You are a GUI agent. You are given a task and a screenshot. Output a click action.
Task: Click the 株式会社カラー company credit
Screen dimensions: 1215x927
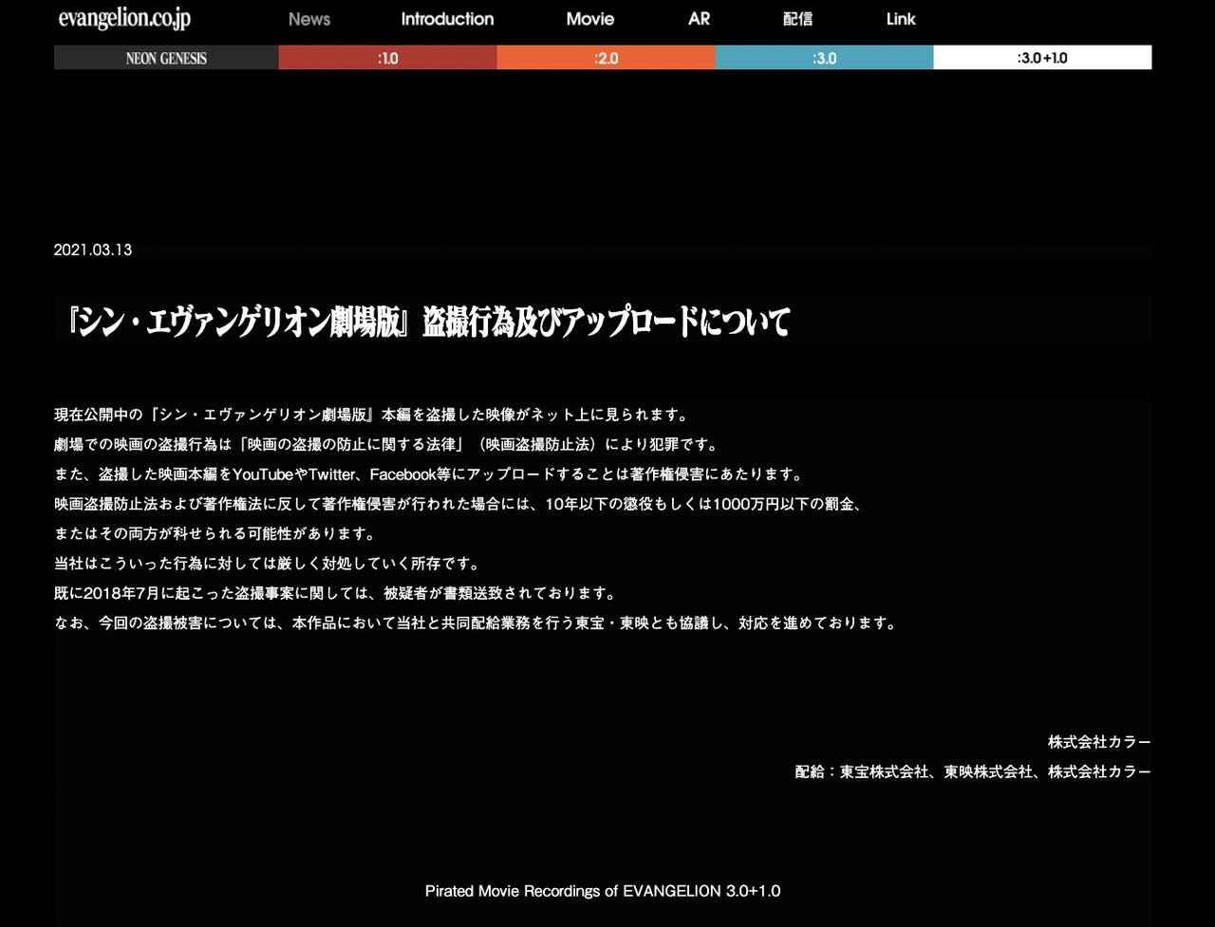(1098, 741)
